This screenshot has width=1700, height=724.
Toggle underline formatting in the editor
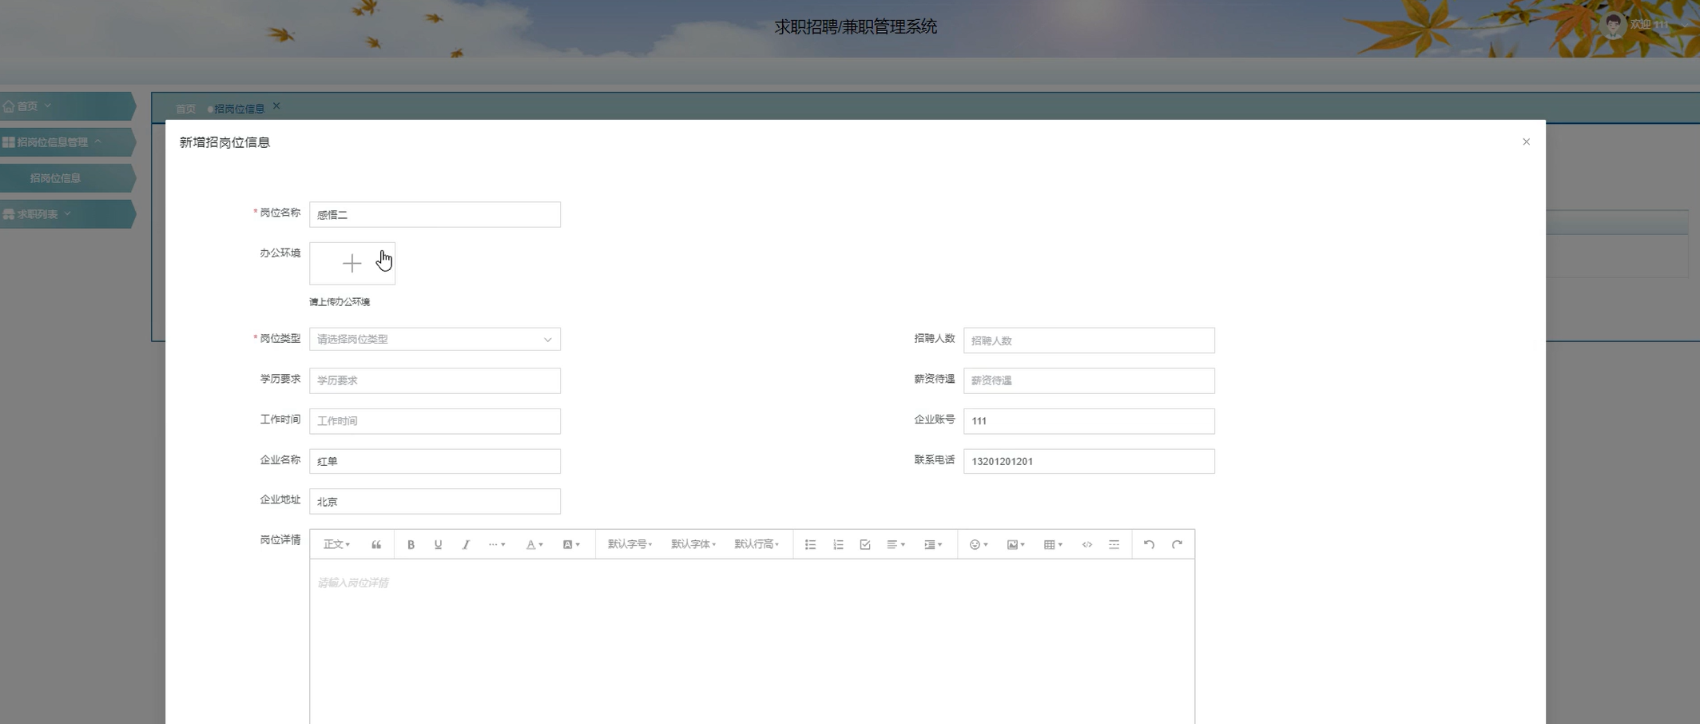[x=438, y=545]
